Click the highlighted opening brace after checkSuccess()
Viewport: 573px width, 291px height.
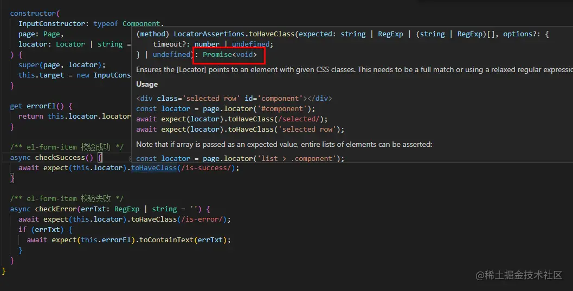(x=99, y=158)
